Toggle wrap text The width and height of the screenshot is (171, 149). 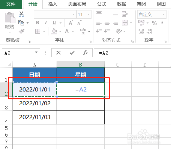coord(124,14)
